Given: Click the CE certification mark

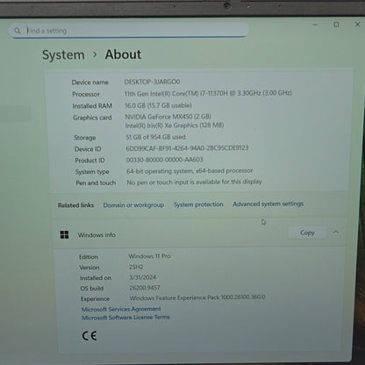Looking at the screenshot, I should tap(89, 336).
